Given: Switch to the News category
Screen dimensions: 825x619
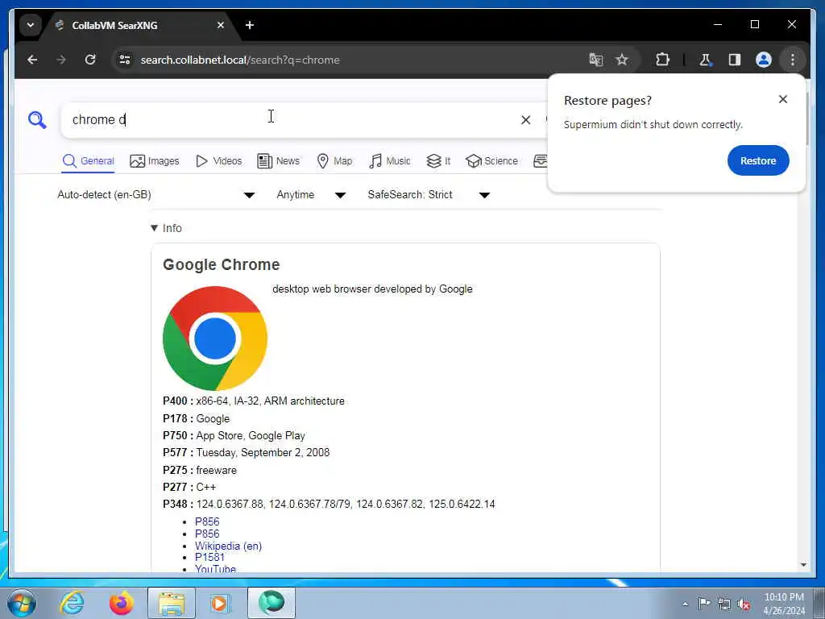Looking at the screenshot, I should click(x=278, y=161).
